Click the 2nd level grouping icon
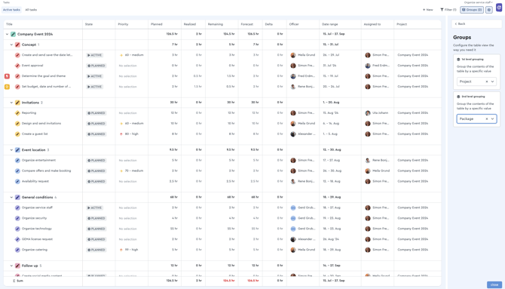This screenshot has height=289, width=505. 458,97
